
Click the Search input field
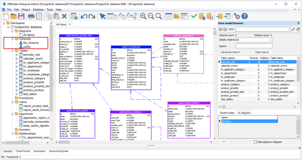254,46
